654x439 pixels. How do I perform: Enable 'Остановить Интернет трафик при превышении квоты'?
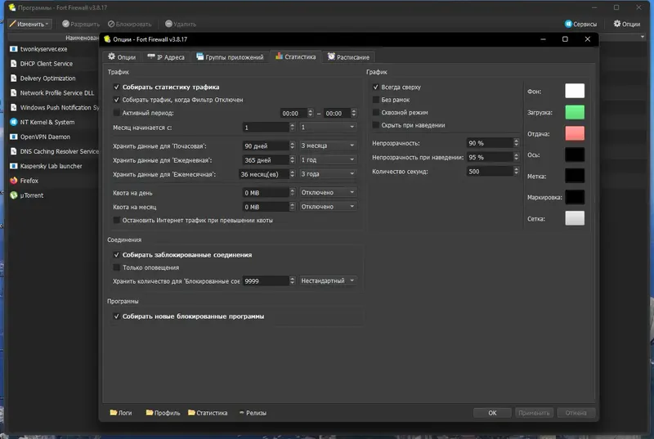[x=116, y=220]
